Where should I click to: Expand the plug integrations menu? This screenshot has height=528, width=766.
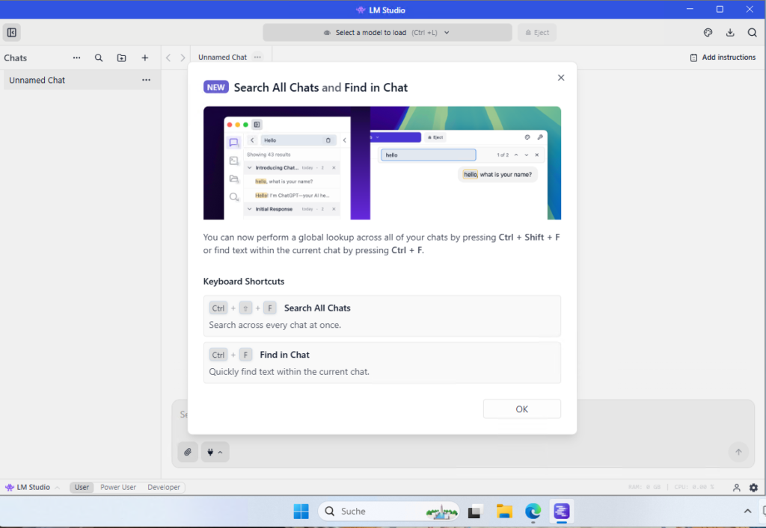click(x=215, y=452)
